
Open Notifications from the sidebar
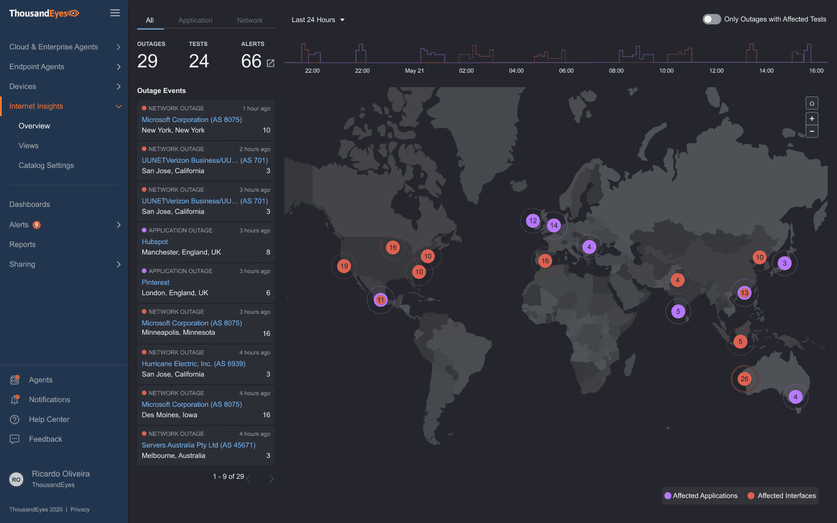pyautogui.click(x=14, y=399)
